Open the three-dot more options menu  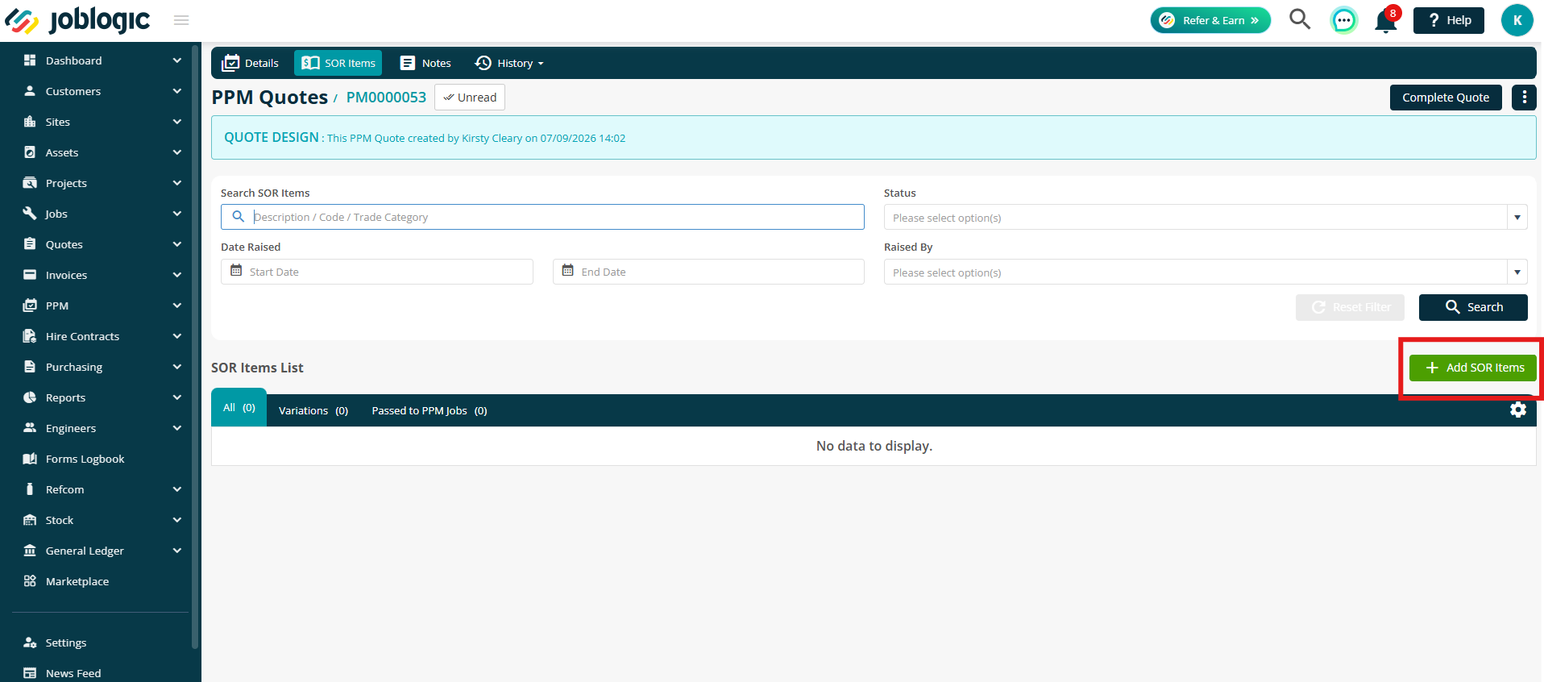(x=1524, y=98)
